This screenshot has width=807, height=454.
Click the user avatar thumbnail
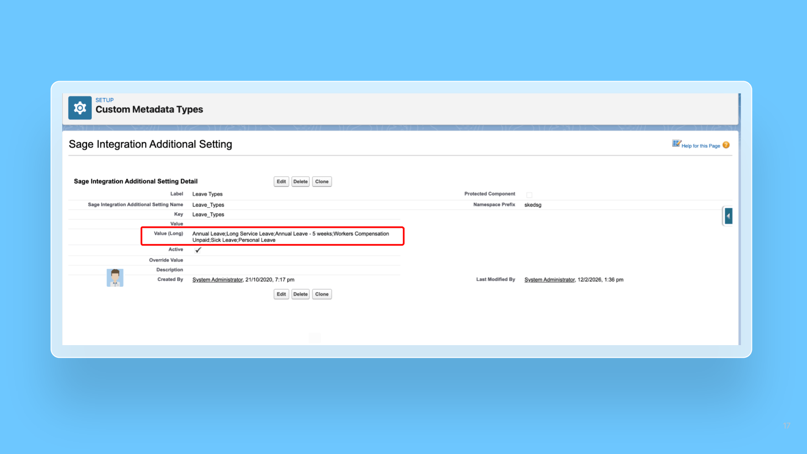pyautogui.click(x=115, y=277)
